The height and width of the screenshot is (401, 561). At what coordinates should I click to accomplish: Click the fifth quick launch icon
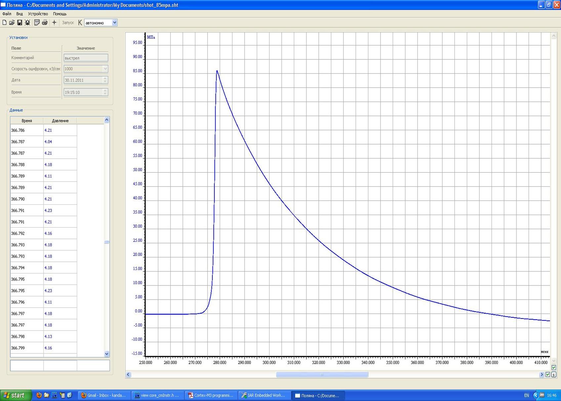pyautogui.click(x=69, y=395)
